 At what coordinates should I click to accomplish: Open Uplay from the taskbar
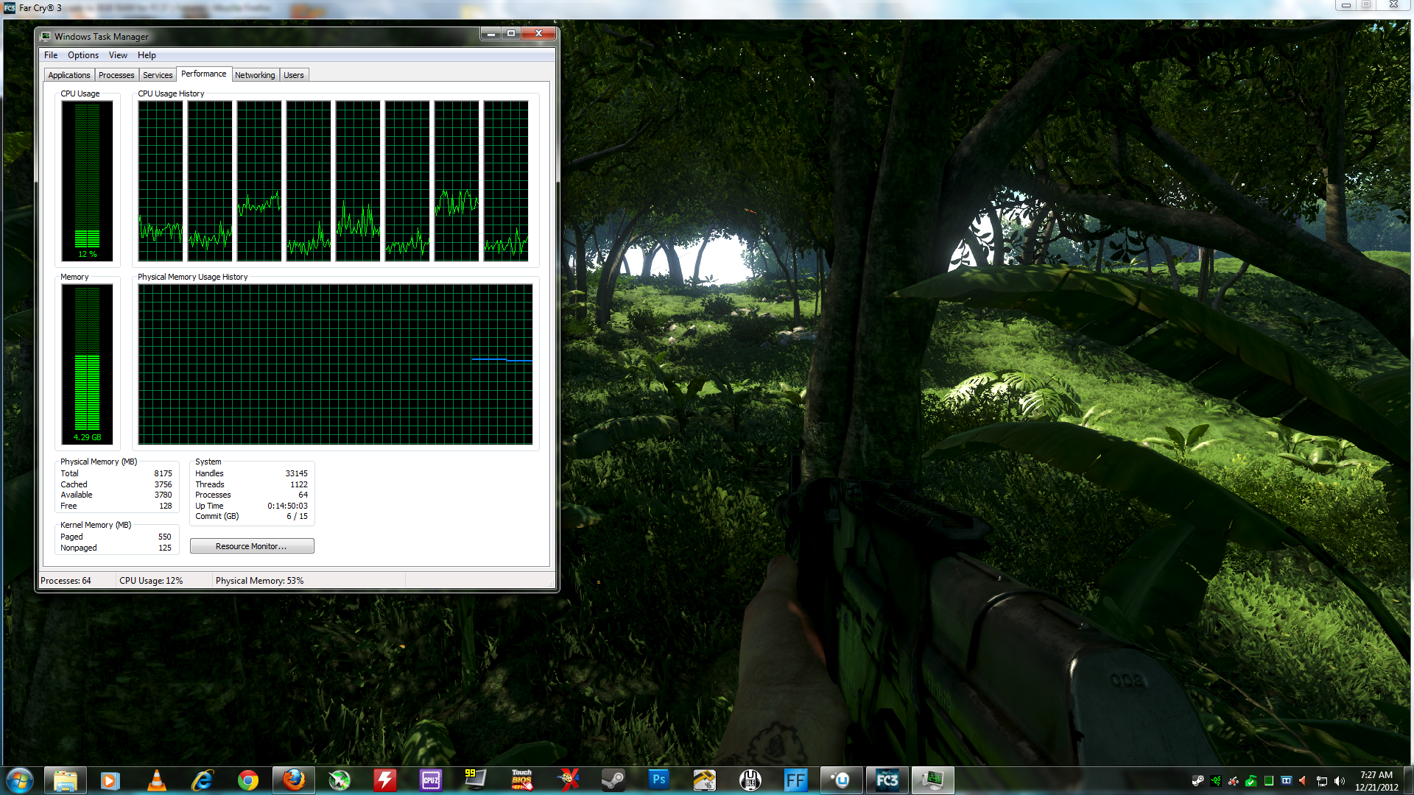842,780
